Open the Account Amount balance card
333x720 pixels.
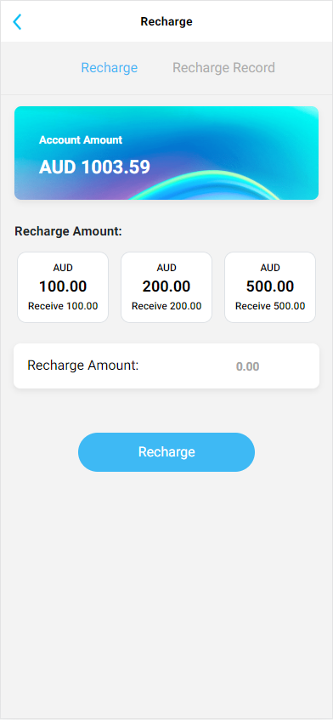coord(166,153)
